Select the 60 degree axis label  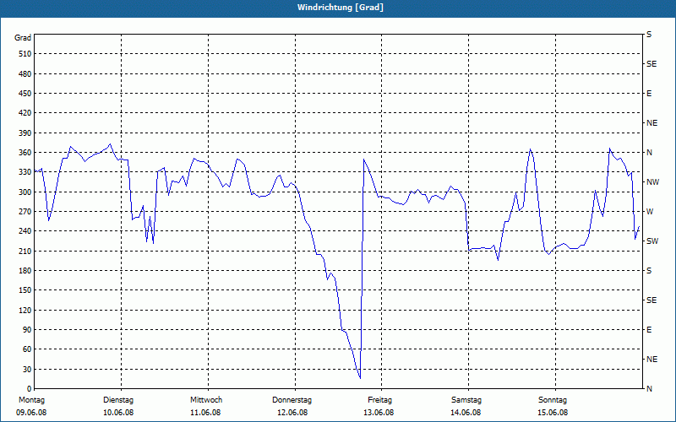point(27,349)
